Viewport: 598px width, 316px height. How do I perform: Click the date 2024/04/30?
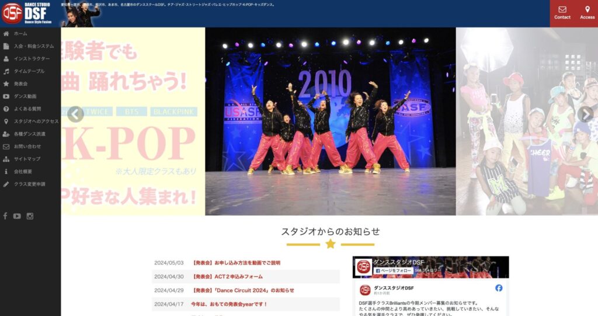pyautogui.click(x=169, y=277)
